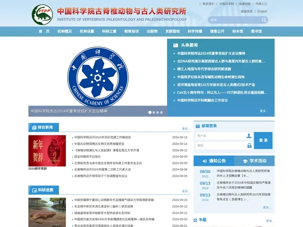Image resolution: width=303 pixels, height=227 pixels.
Task: Click the user icon in username field
Action: [249, 136]
